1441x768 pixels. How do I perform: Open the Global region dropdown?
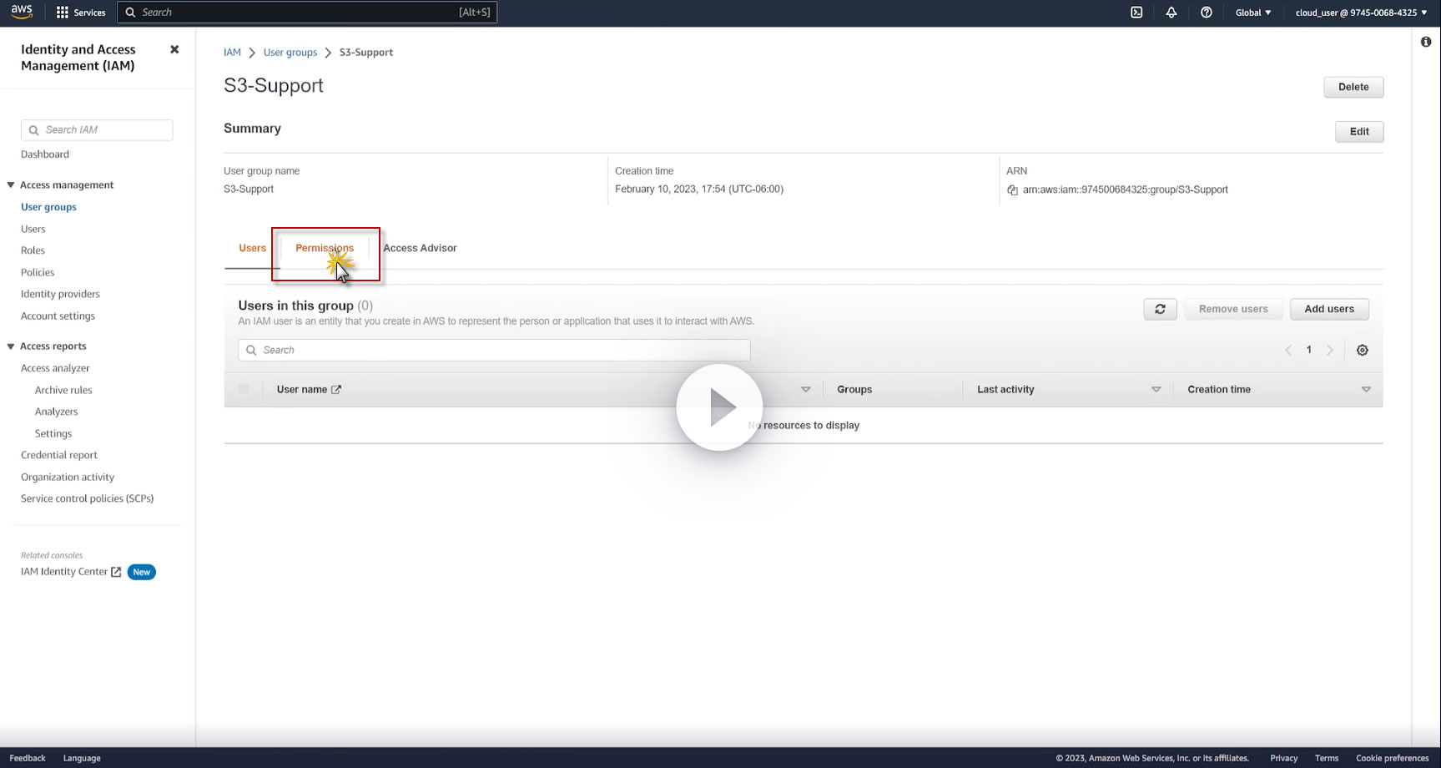tap(1253, 13)
